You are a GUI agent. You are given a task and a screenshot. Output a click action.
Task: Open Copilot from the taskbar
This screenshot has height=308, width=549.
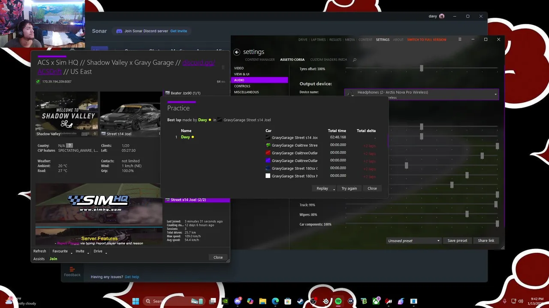click(x=250, y=301)
